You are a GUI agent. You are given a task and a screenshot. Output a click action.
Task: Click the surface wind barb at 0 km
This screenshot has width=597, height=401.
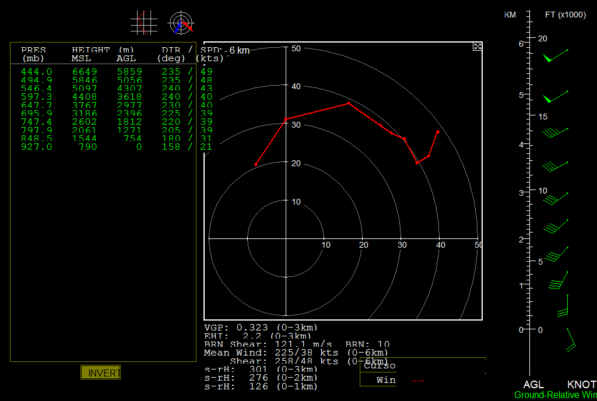click(x=571, y=340)
